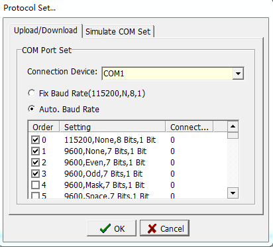Click the Setting column header

pyautogui.click(x=113, y=127)
